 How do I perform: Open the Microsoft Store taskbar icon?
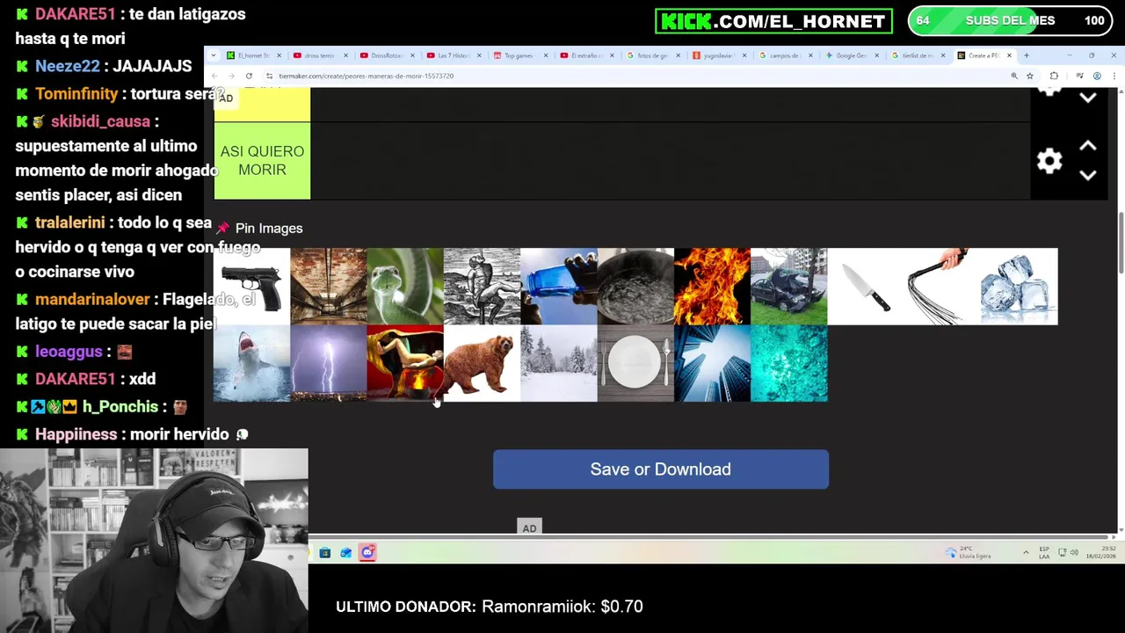tap(325, 553)
